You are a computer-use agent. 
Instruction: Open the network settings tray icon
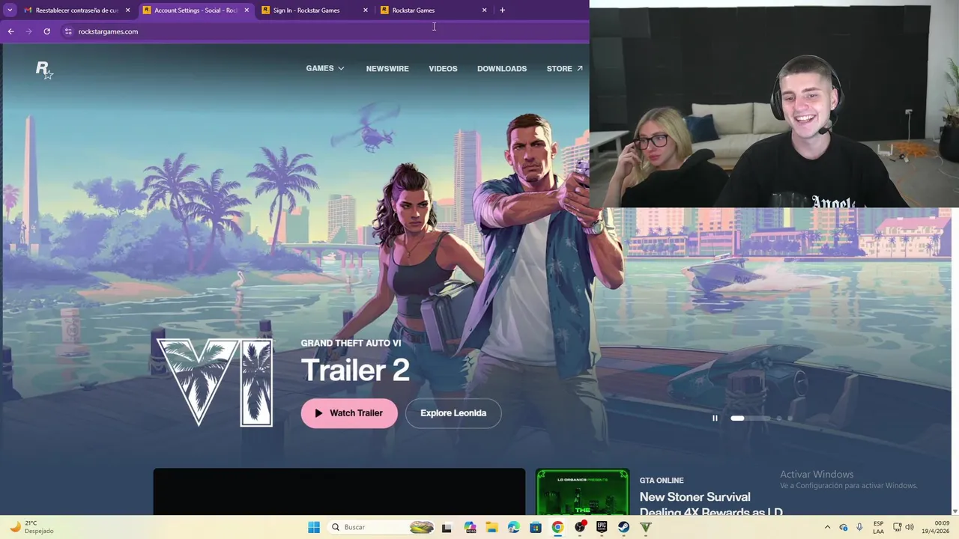click(x=898, y=527)
